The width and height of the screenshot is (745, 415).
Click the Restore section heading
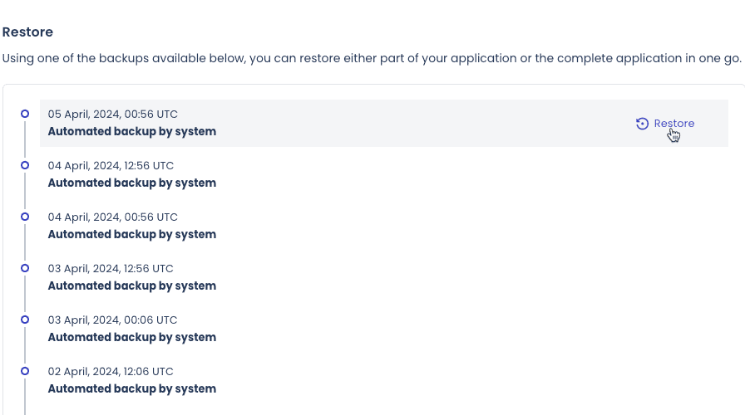pyautogui.click(x=27, y=32)
